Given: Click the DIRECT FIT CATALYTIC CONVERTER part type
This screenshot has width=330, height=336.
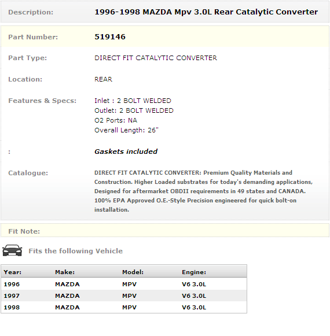Looking at the screenshot, I should click(x=156, y=58).
